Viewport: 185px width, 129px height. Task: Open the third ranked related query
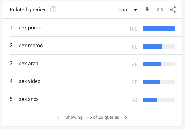[29, 63]
